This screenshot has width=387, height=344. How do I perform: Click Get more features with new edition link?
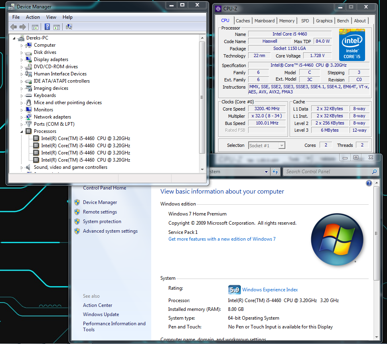[x=222, y=239]
